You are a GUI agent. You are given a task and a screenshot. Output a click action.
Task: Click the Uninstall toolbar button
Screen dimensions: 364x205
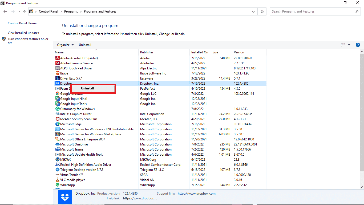coord(85,45)
